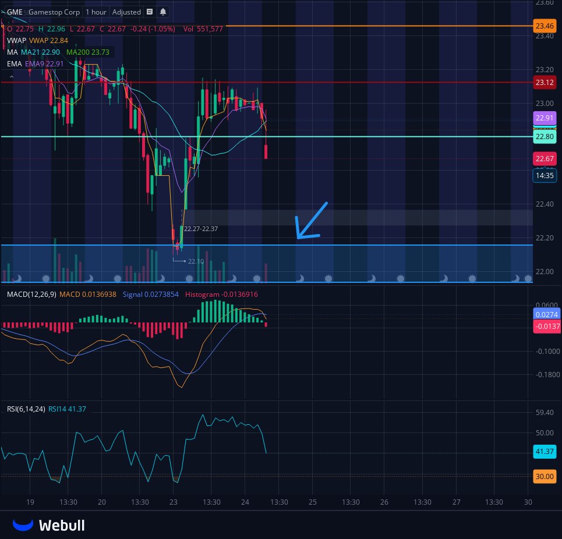562x539 pixels.
Task: Click the date label 19 on time axis
Action: 30,502
